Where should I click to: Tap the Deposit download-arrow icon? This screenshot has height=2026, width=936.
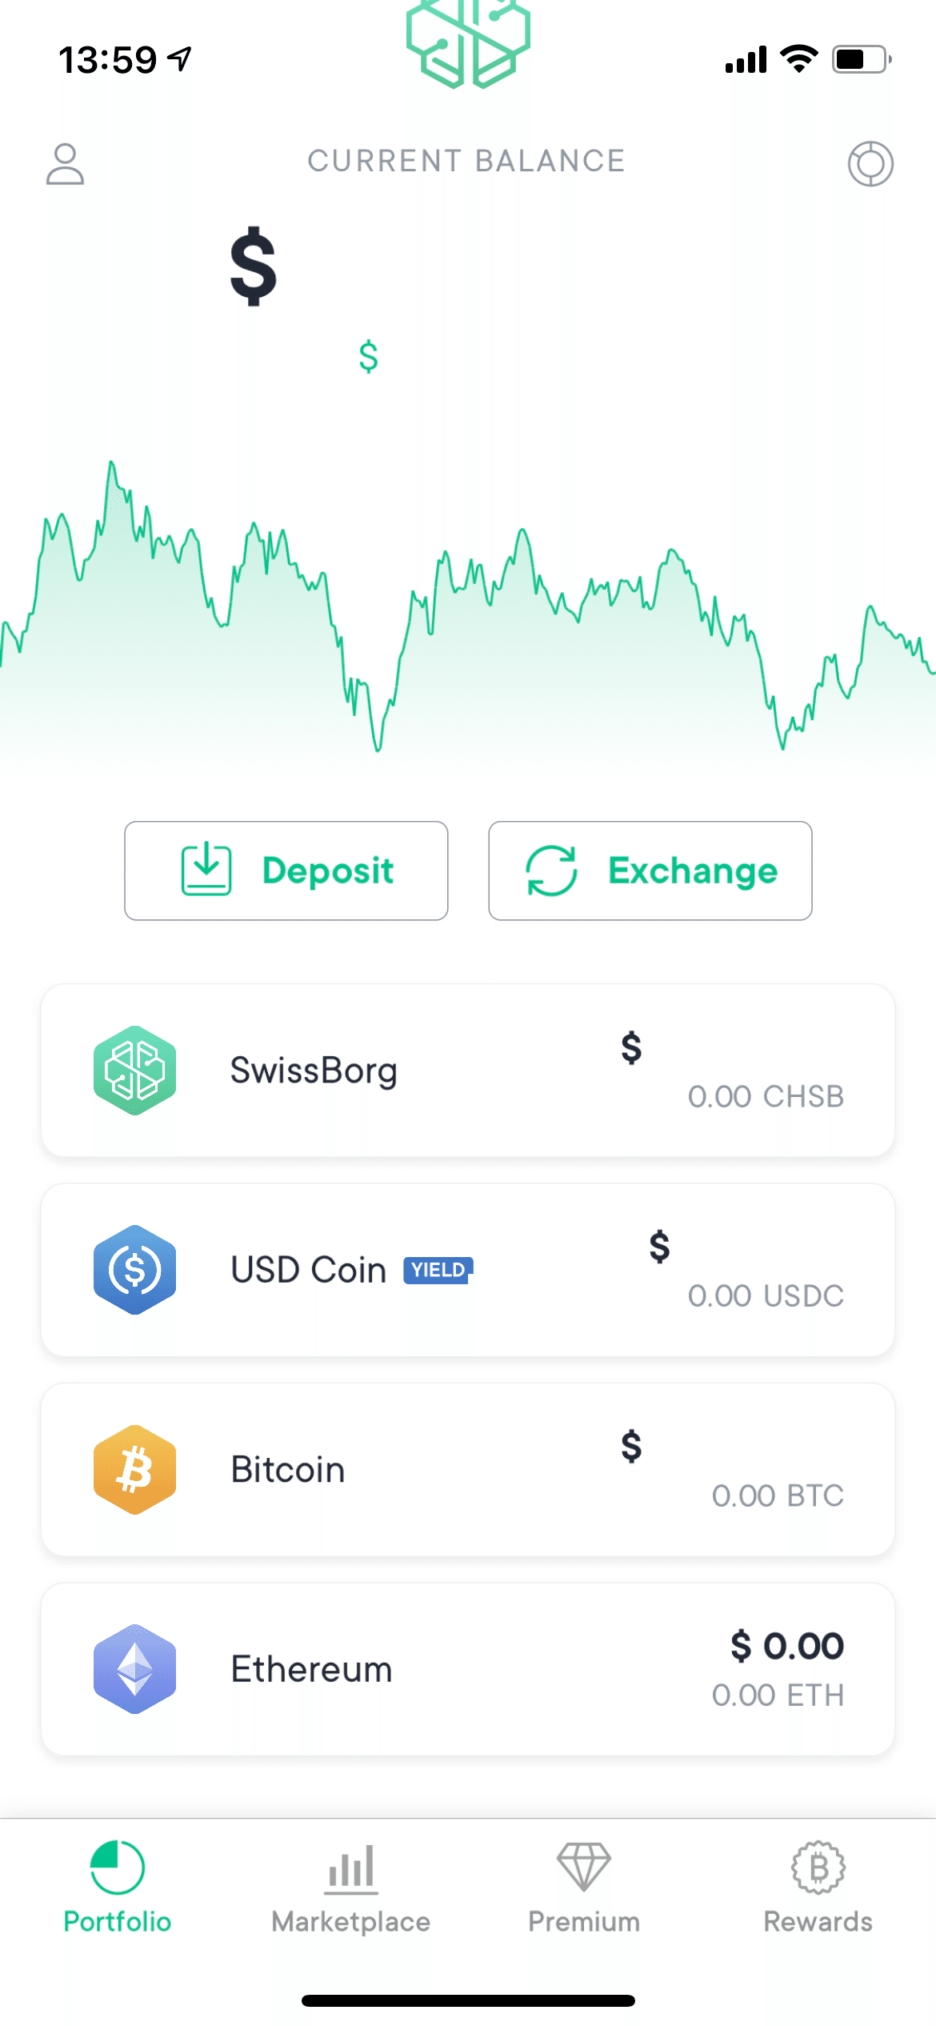206,870
